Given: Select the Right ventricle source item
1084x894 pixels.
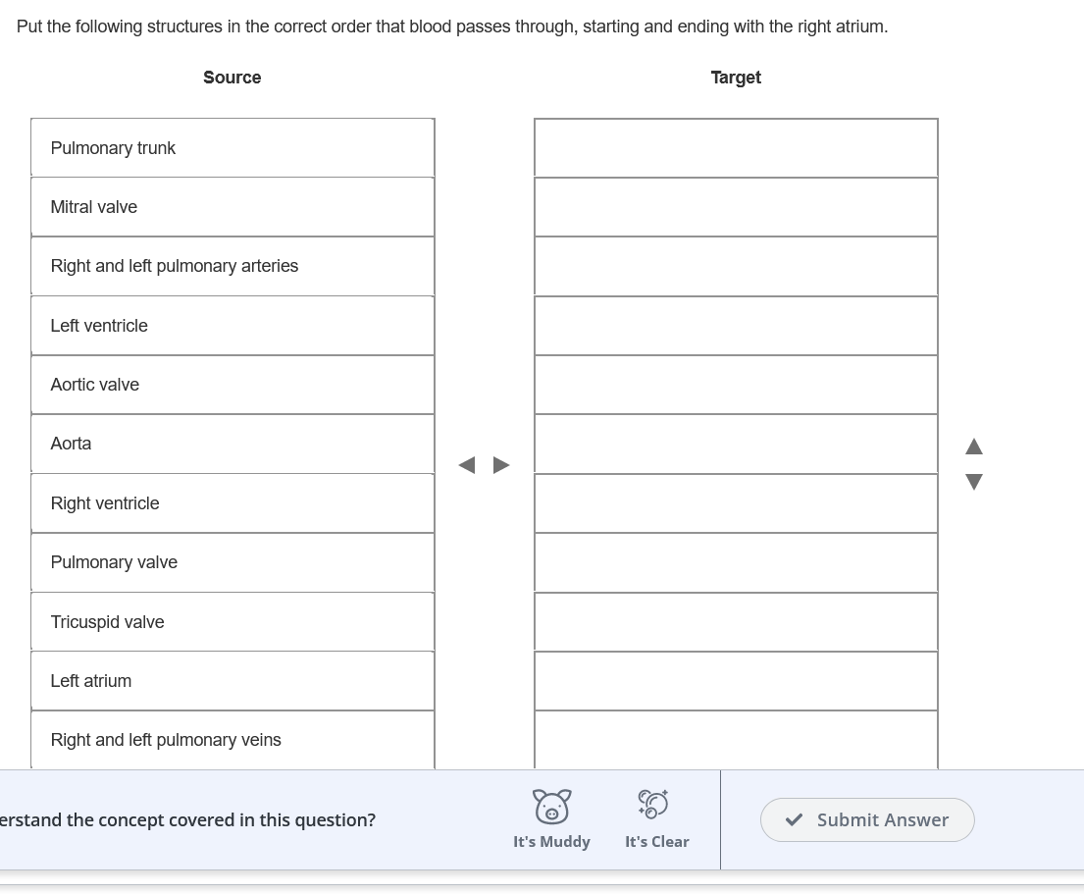Looking at the screenshot, I should [x=232, y=502].
